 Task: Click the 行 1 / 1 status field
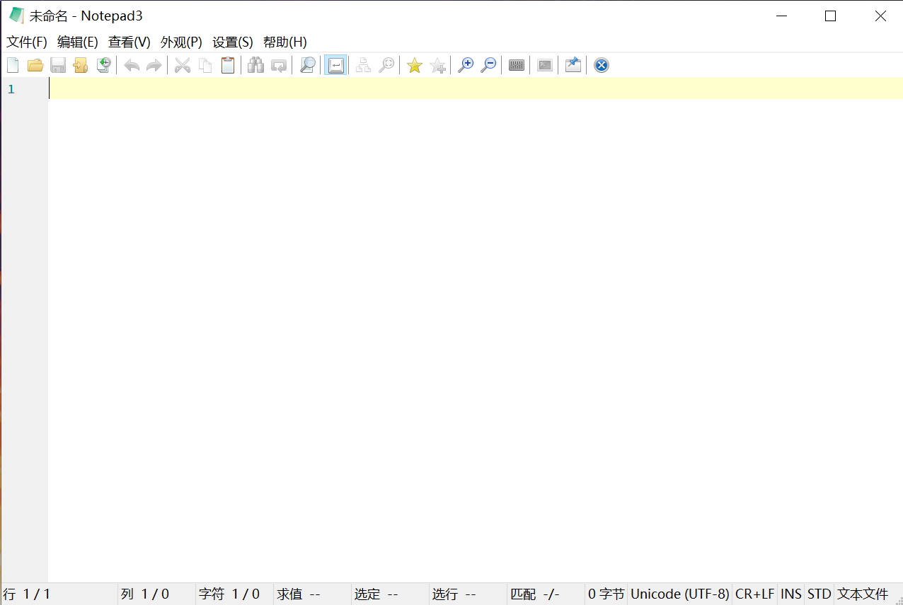click(x=28, y=594)
